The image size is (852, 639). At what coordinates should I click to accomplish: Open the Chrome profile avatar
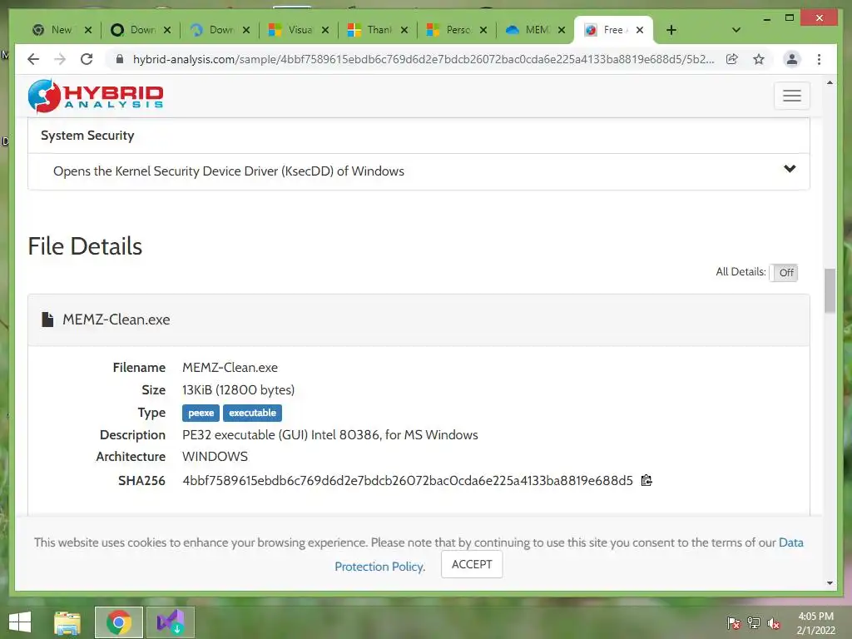[x=792, y=59]
